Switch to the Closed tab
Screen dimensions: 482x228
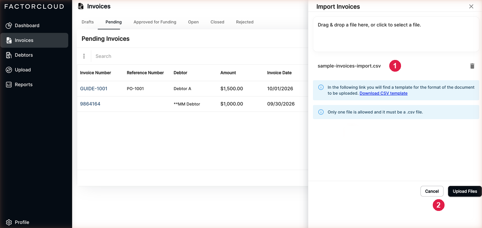point(217,22)
